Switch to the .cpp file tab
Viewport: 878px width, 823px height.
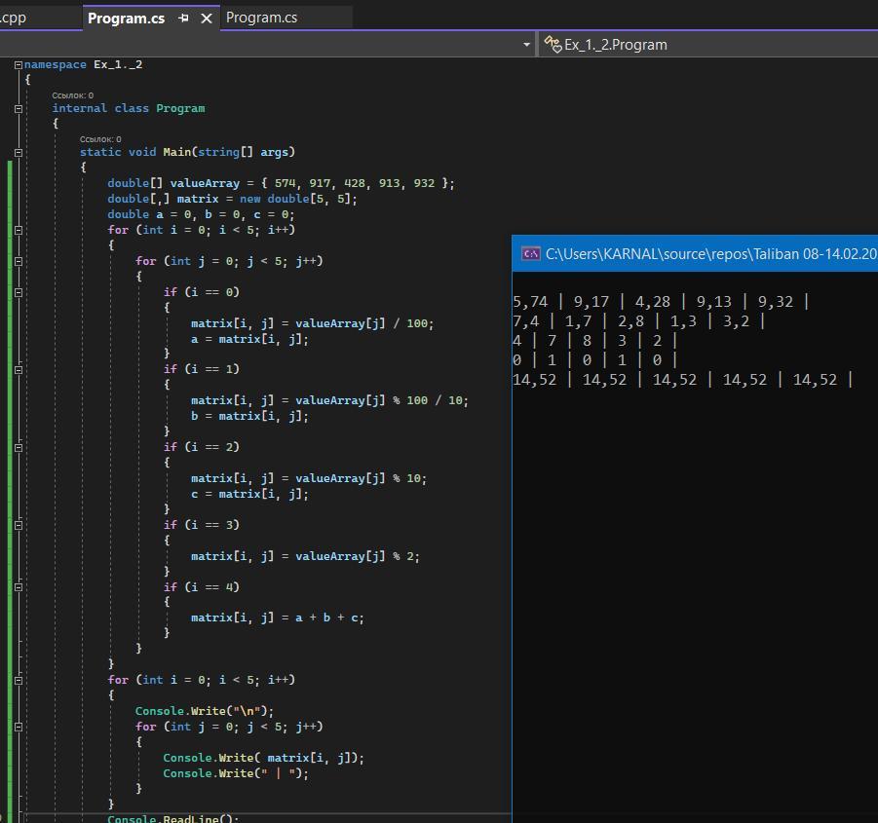14,18
